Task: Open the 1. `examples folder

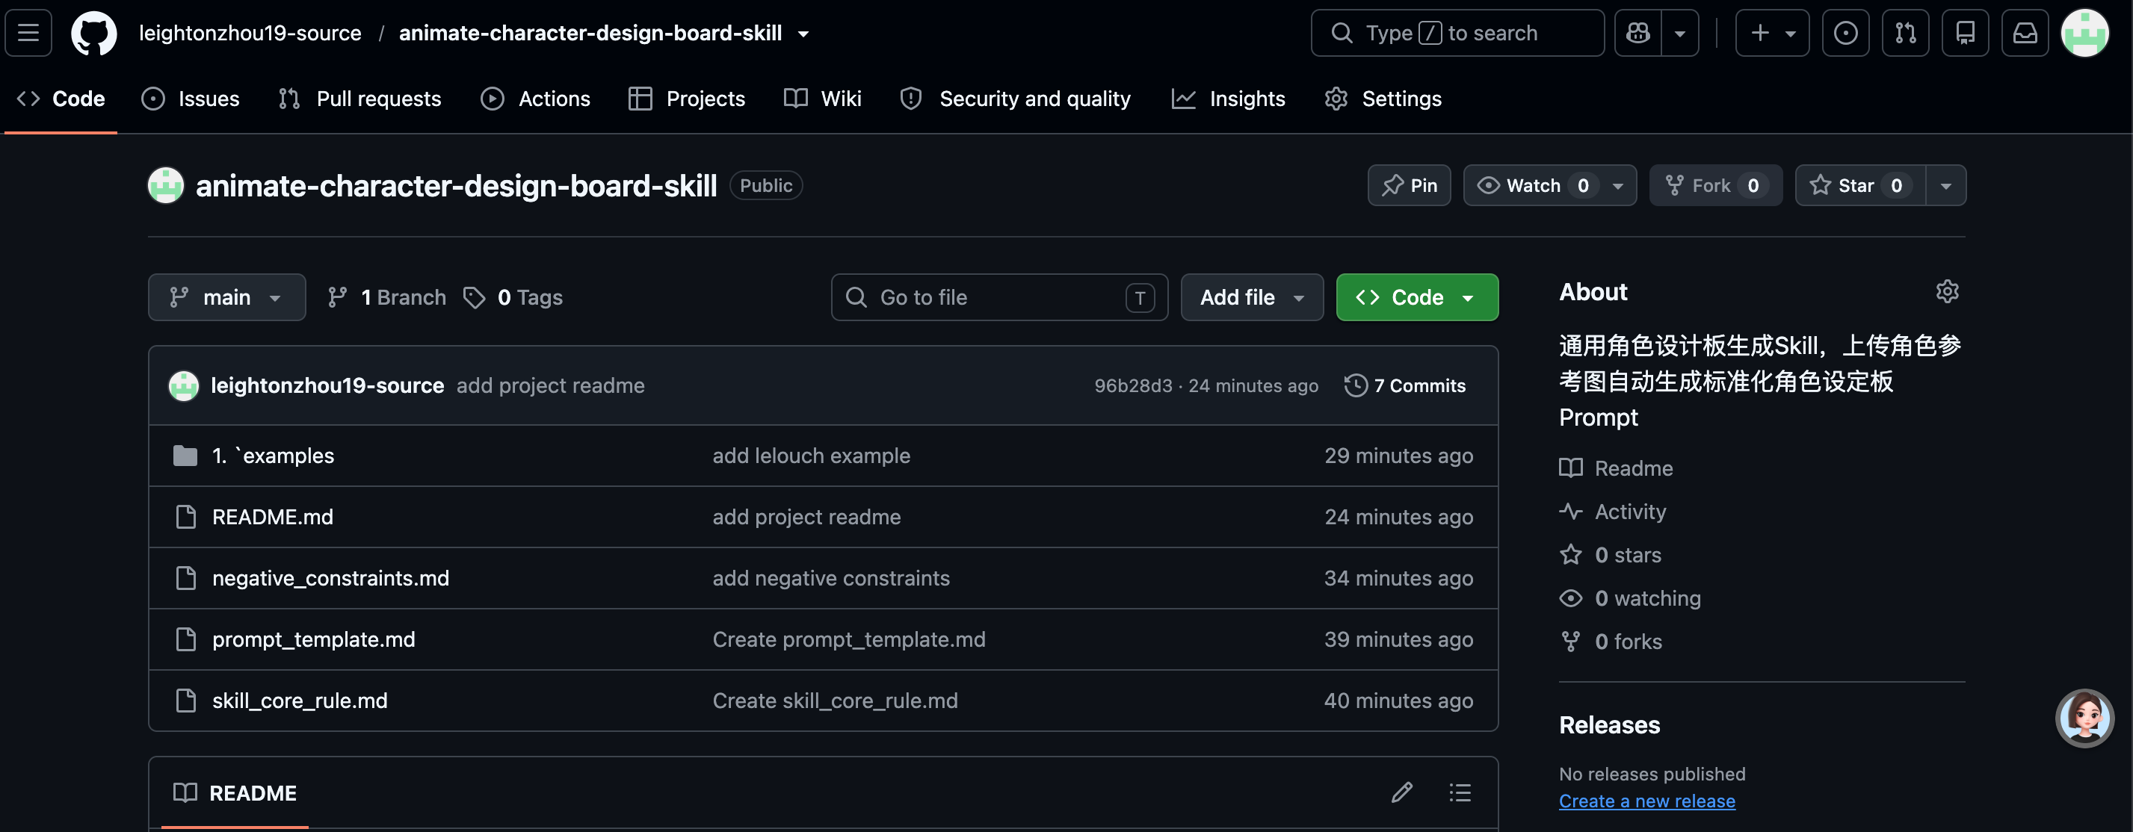Action: (x=273, y=456)
